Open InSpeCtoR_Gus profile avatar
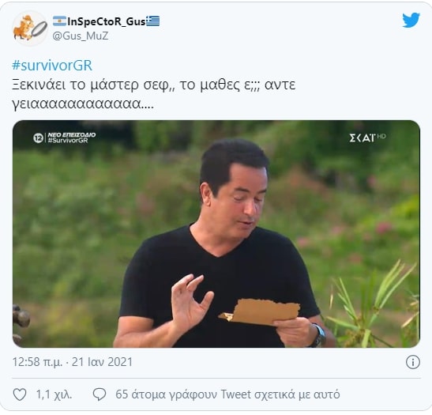 30,28
